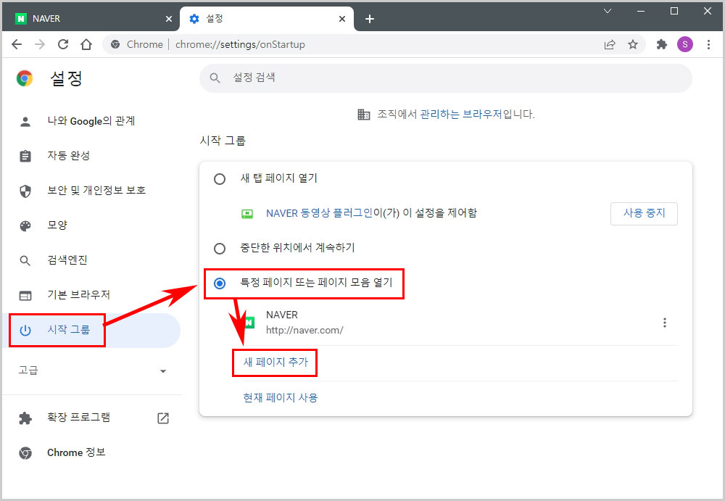This screenshot has height=501, width=725.
Task: Open Chrome's three-dot main menu
Action: pos(708,44)
